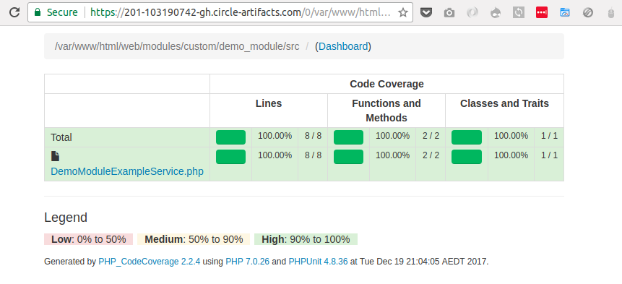622x284 pixels.
Task: Click the faded swirl extension icon
Action: 472,13
